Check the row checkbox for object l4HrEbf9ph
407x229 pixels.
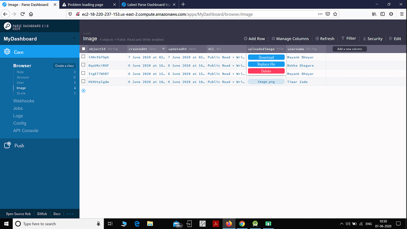(x=83, y=57)
